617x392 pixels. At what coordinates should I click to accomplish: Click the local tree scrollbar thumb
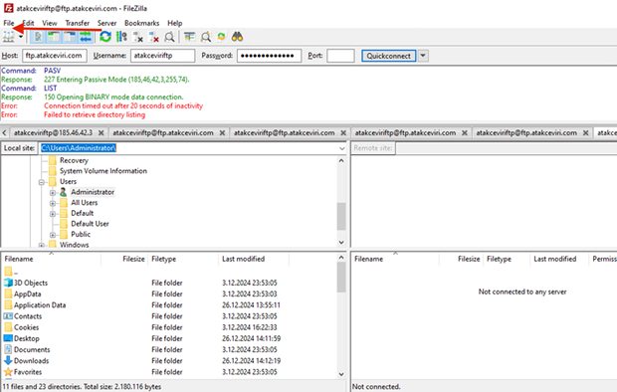[341, 216]
